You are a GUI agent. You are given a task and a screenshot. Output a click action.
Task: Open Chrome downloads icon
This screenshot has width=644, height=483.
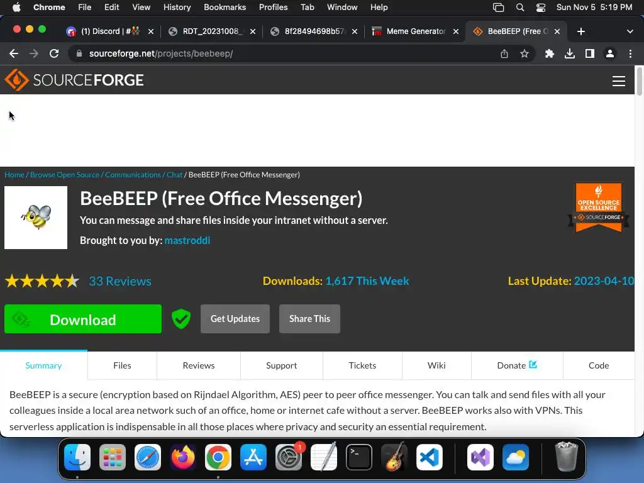[x=570, y=53]
